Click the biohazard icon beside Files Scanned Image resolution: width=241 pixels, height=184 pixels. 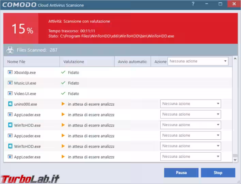[10, 50]
